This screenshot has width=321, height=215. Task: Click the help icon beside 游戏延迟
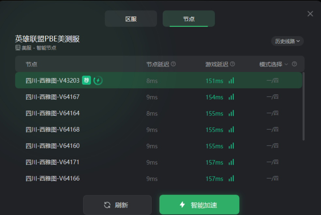coord(232,64)
